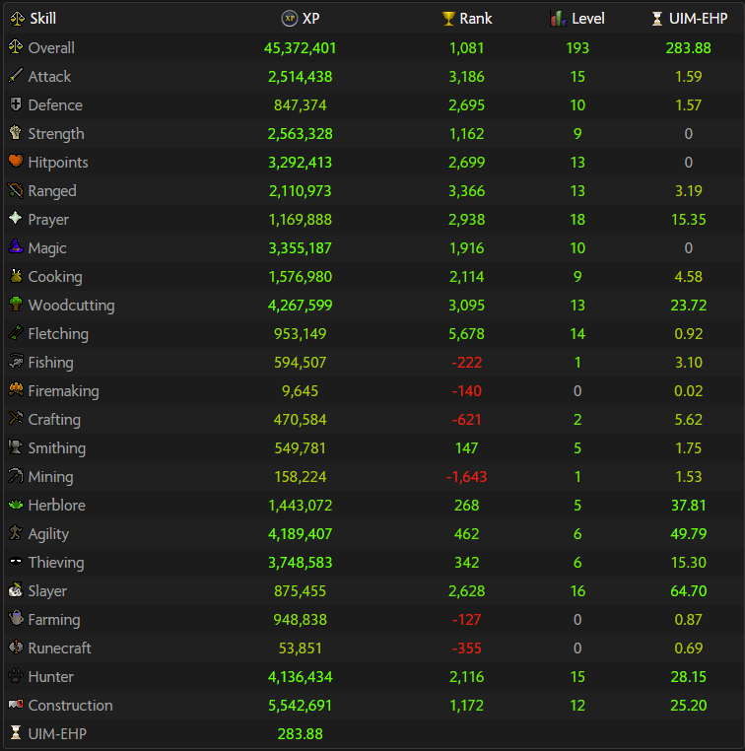Click Agility UIM-EHP value 49.79
The image size is (745, 751).
click(x=689, y=533)
